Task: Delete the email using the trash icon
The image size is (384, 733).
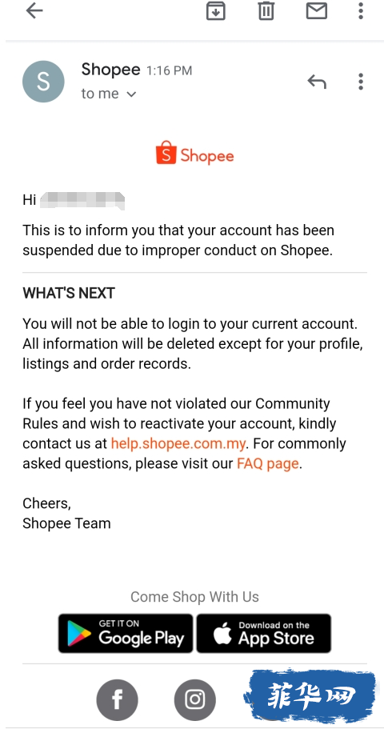Action: [266, 10]
